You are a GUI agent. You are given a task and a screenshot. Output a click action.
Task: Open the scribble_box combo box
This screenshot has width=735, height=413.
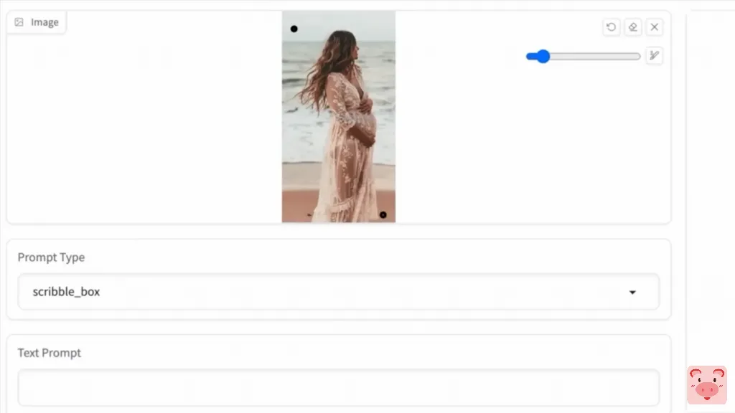point(339,292)
